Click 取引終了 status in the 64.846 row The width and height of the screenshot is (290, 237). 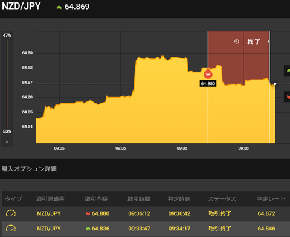(x=220, y=229)
